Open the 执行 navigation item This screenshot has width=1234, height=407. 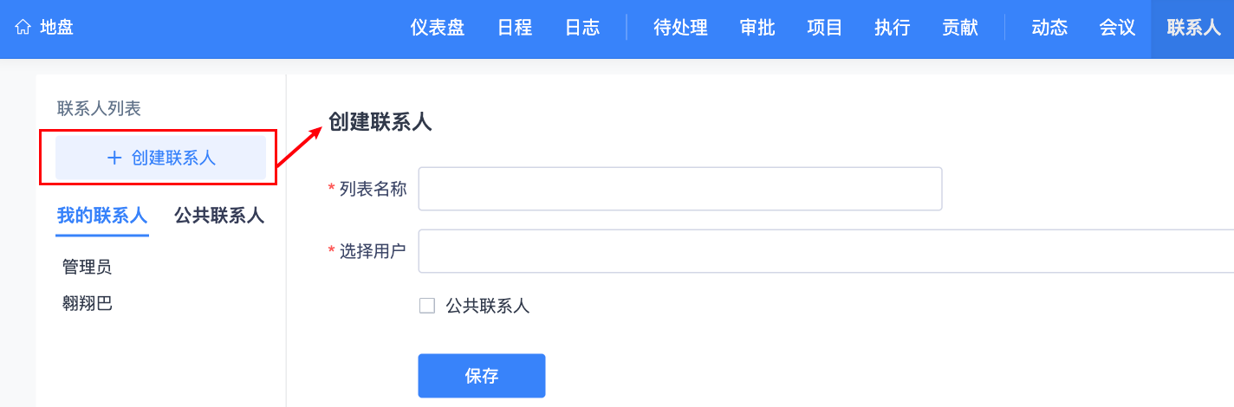click(x=893, y=28)
